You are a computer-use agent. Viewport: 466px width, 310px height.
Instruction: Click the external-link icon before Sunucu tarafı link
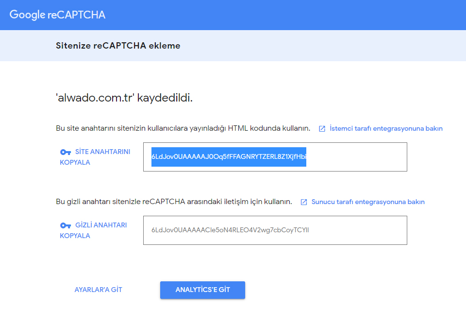[304, 202]
